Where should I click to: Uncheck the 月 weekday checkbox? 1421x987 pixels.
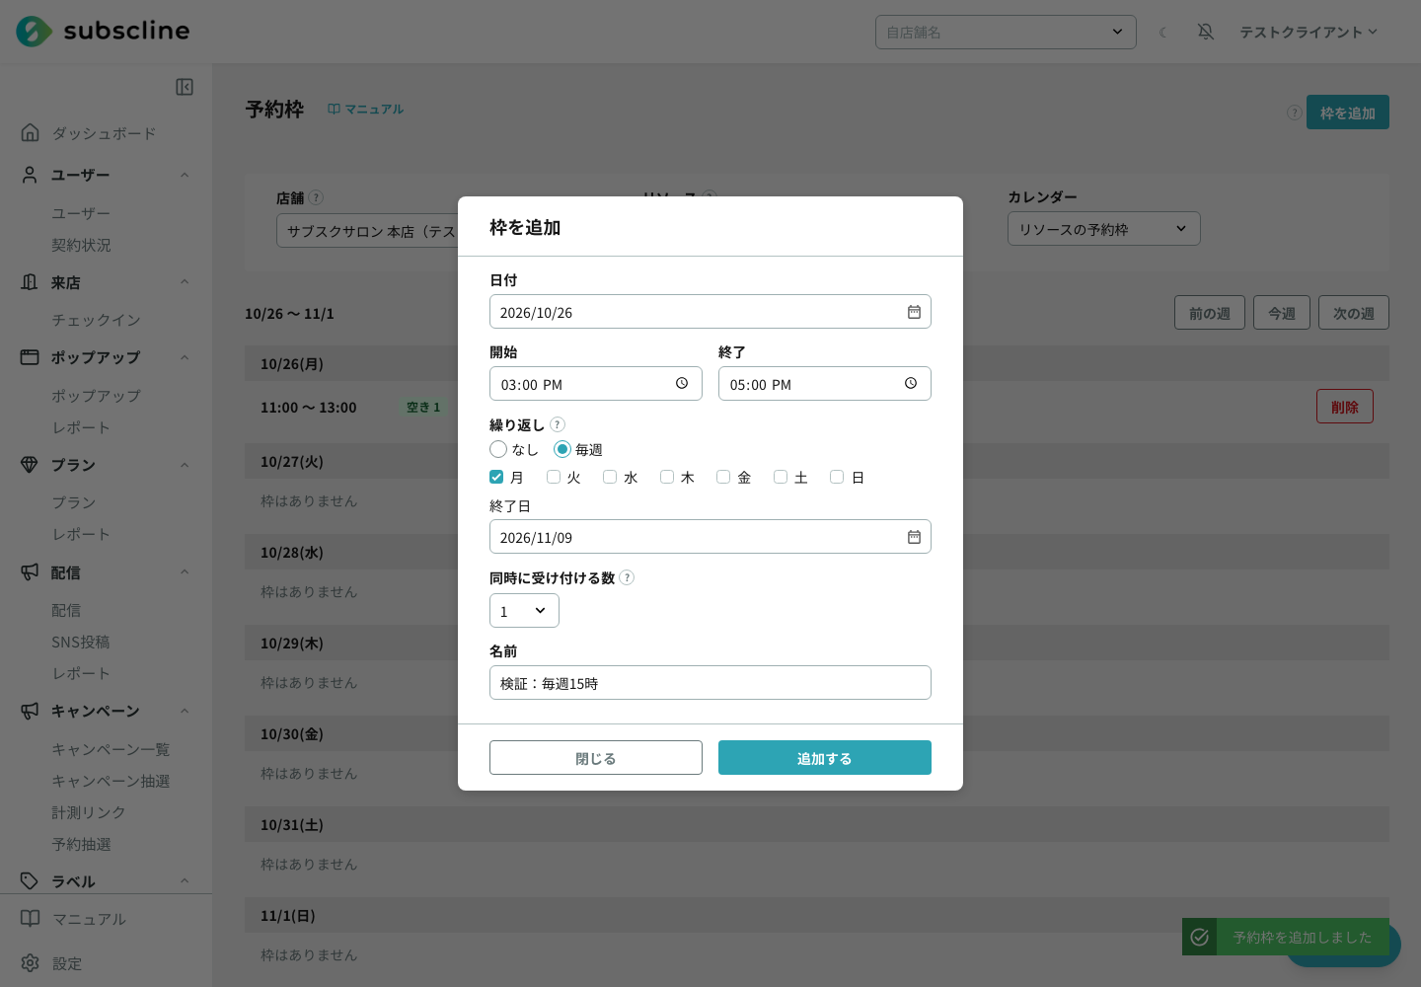point(496,477)
